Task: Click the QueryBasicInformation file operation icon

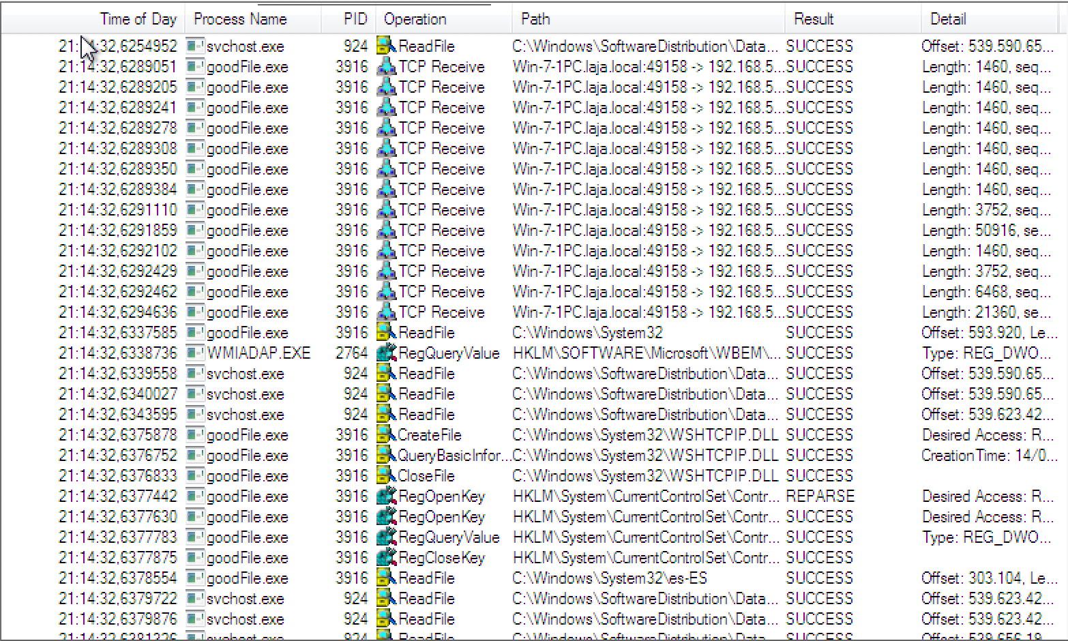Action: [x=386, y=456]
